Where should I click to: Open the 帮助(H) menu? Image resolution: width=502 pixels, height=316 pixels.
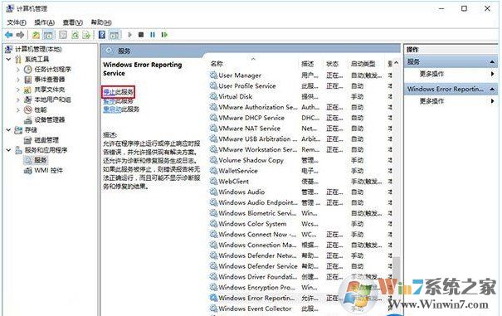[101, 22]
